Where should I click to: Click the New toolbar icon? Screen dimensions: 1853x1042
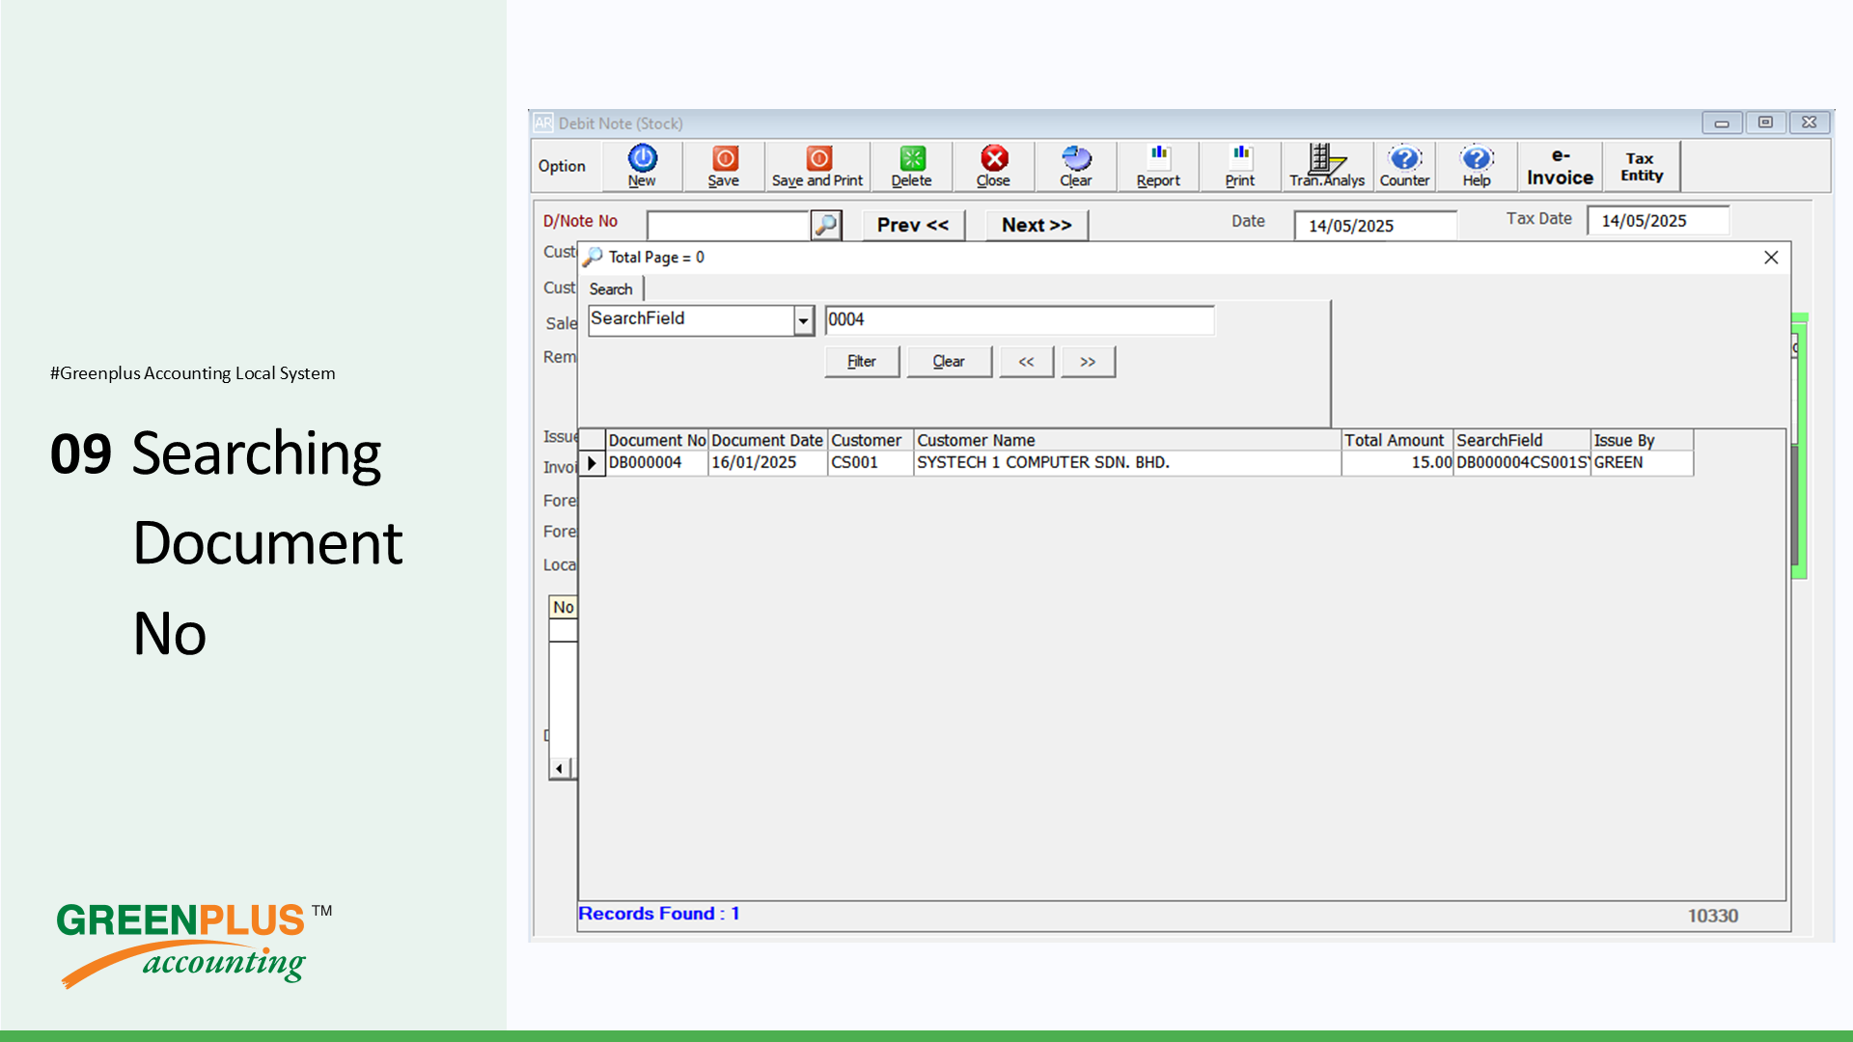(642, 166)
